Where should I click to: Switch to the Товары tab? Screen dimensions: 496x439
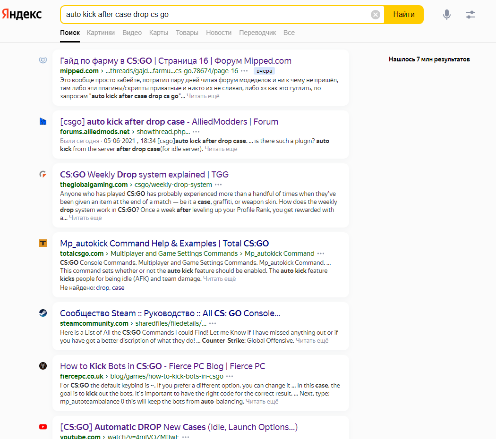pos(187,33)
